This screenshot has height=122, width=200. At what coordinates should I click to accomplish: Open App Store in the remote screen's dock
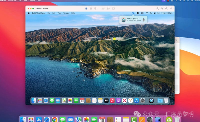(136, 100)
